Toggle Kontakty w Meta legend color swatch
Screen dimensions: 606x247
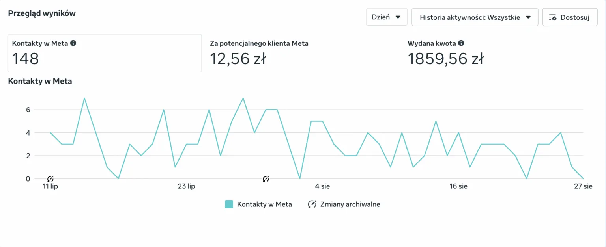229,204
